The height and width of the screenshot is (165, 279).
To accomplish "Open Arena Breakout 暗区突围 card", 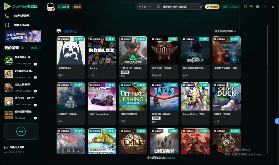I will click(x=195, y=58).
